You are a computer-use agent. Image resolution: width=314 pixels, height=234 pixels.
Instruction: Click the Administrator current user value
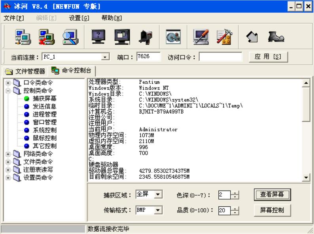pyautogui.click(x=158, y=130)
